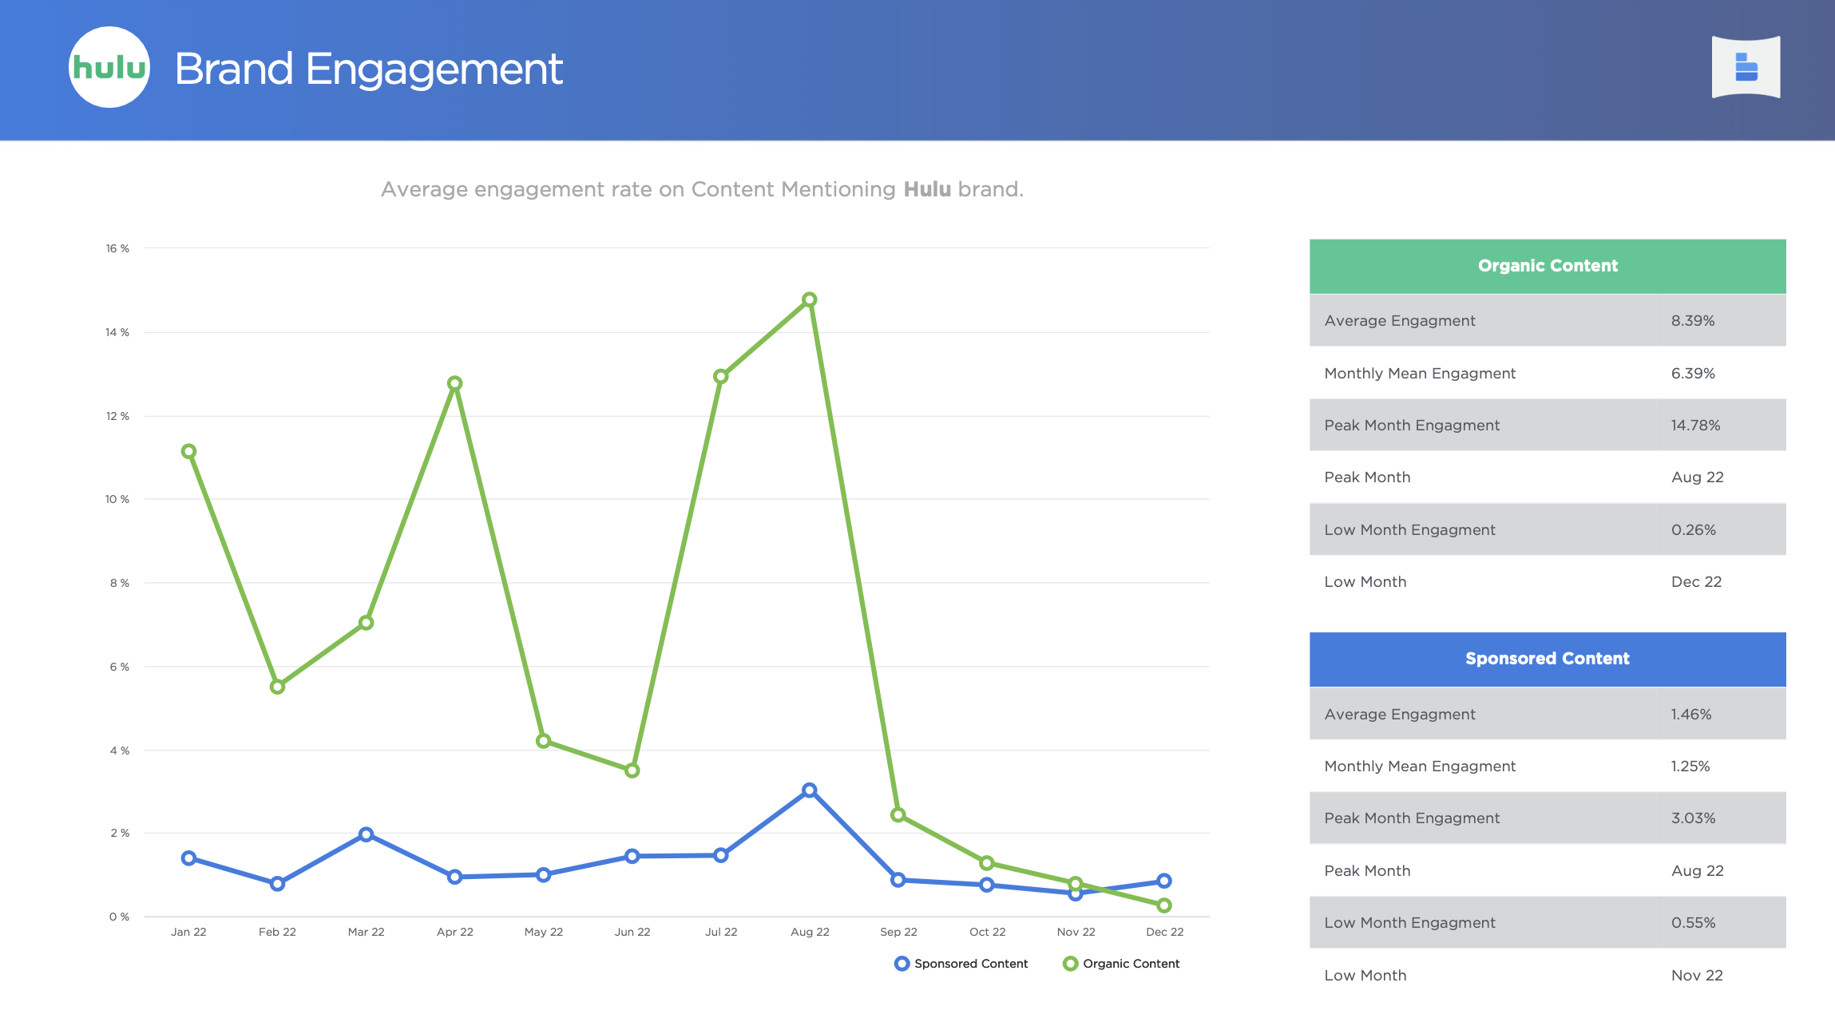The height and width of the screenshot is (1022, 1835).
Task: Click the Brand Engagement title
Action: pos(368,69)
